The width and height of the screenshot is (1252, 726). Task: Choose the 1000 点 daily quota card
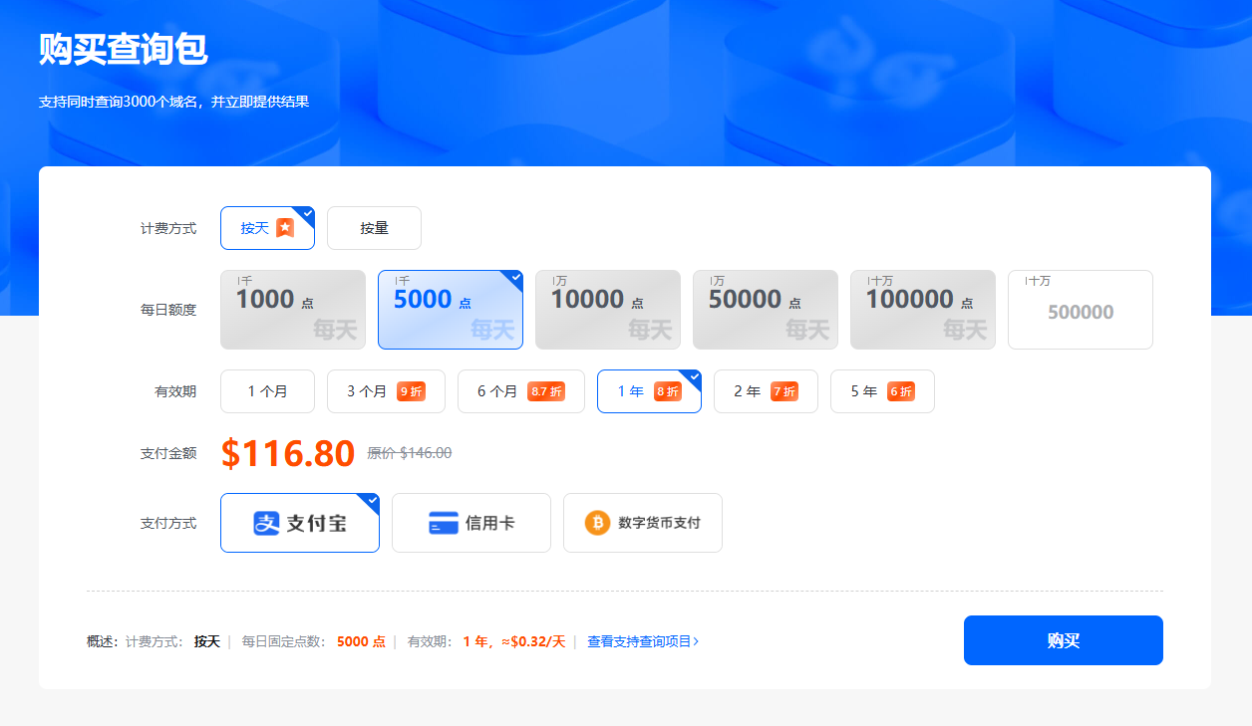(293, 310)
